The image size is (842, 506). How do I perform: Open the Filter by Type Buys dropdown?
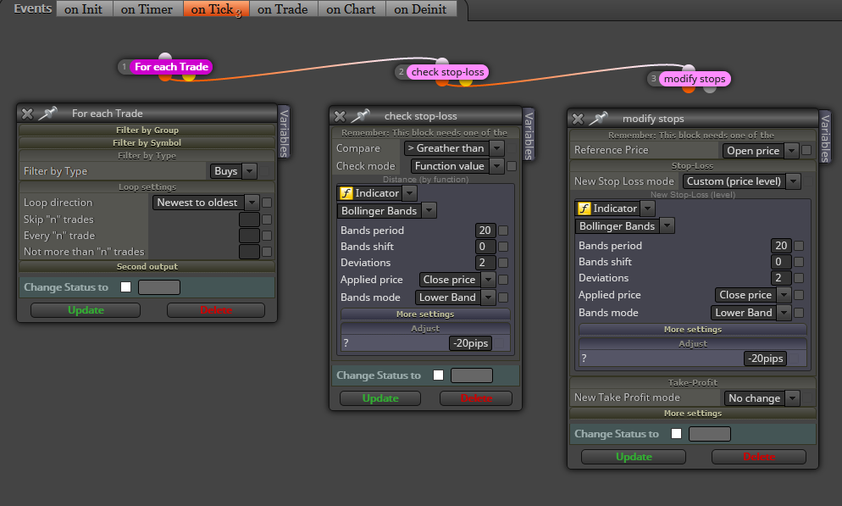pos(233,171)
